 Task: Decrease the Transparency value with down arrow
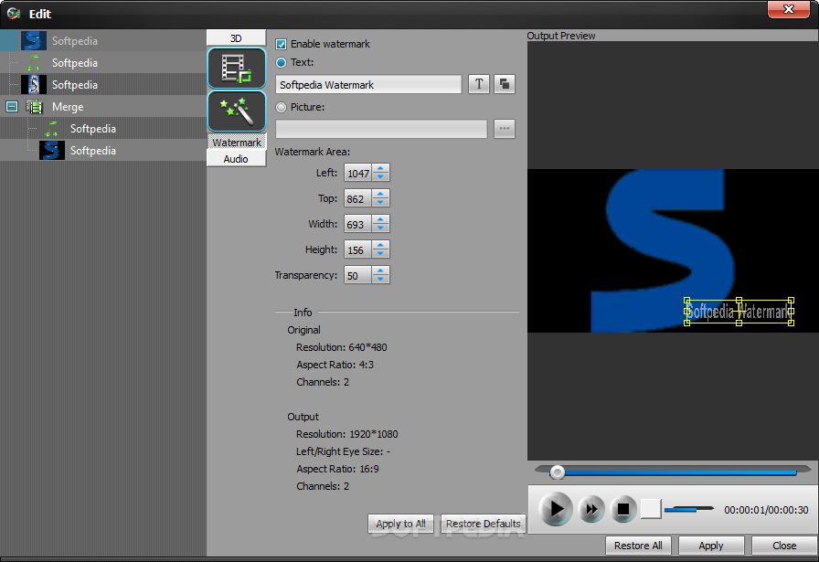(381, 280)
